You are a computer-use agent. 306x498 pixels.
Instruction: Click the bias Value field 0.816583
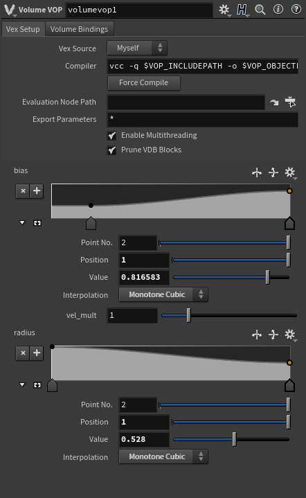click(144, 277)
